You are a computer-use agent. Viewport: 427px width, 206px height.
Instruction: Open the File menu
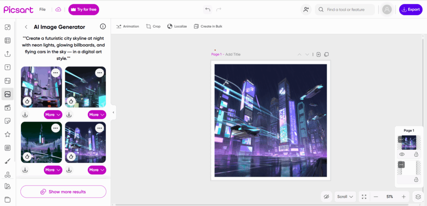[43, 9]
